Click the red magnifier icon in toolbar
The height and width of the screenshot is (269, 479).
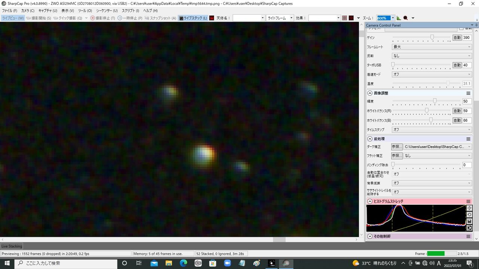click(406, 18)
